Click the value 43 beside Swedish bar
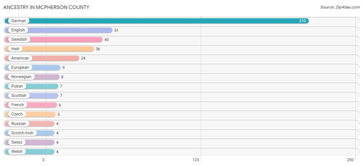 pos(107,40)
